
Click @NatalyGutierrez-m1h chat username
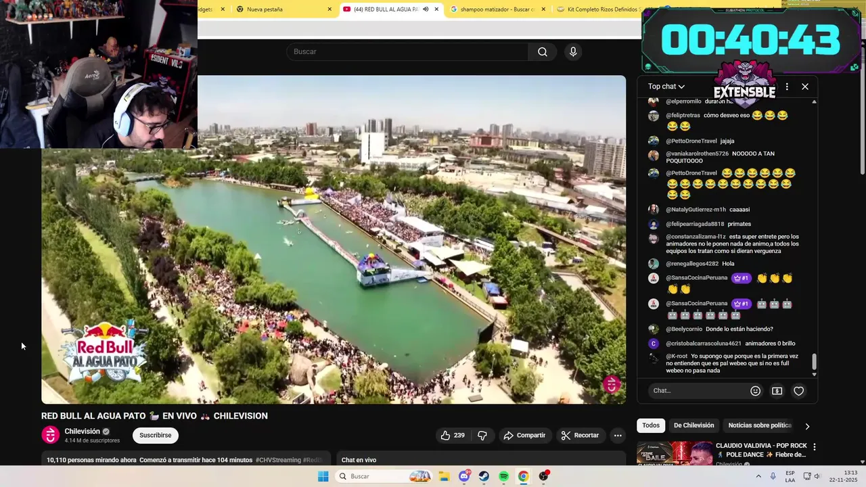(x=696, y=210)
